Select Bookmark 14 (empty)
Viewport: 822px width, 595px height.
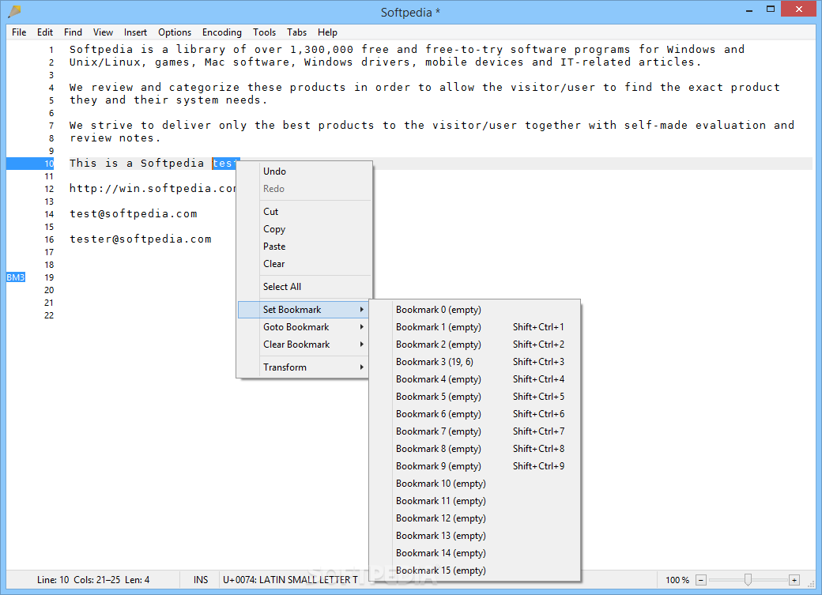pos(475,553)
